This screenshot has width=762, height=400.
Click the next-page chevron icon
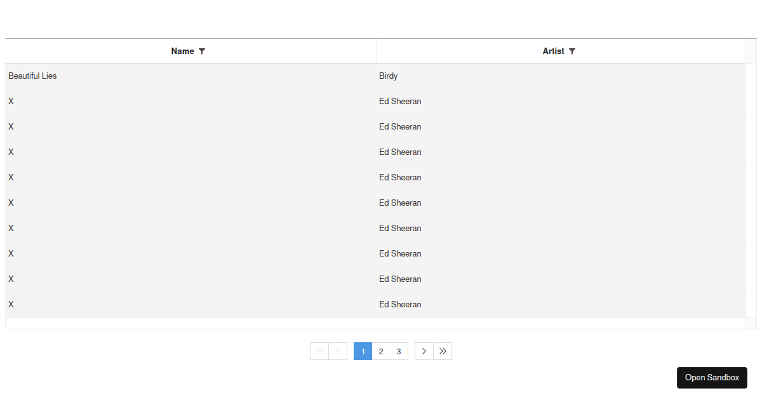point(424,351)
